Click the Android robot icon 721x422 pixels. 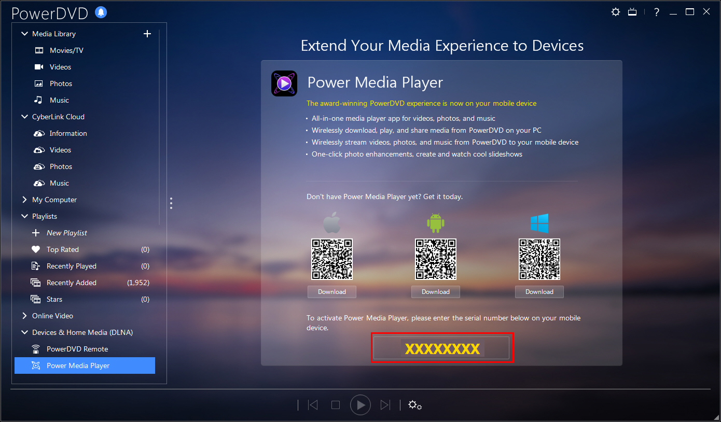click(x=436, y=223)
